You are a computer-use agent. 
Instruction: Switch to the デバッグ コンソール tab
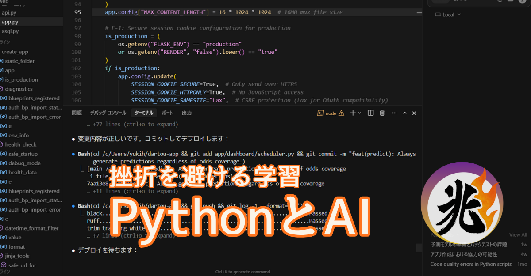pyautogui.click(x=108, y=113)
